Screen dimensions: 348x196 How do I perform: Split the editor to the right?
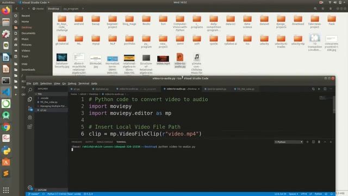[x=325, y=89]
